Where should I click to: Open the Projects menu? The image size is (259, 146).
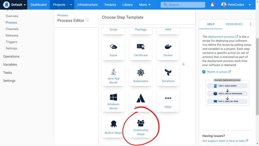(x=59, y=5)
